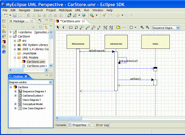Open the Window menu
This screenshot has width=185, height=135.
(x=98, y=10)
